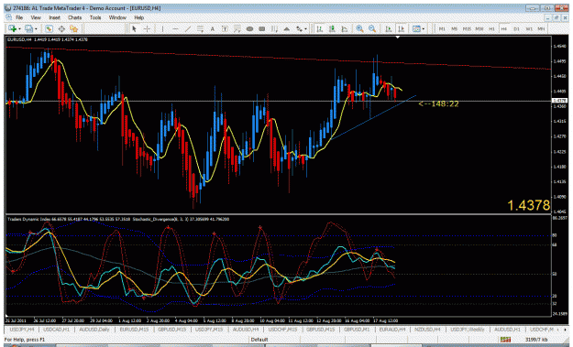Switch to M15 timeframe
This screenshot has height=347, width=573.
point(467,28)
